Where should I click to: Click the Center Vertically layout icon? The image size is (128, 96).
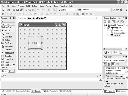[x=82, y=14]
